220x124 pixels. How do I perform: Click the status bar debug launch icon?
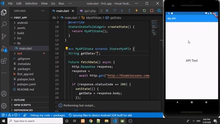(x=25, y=115)
